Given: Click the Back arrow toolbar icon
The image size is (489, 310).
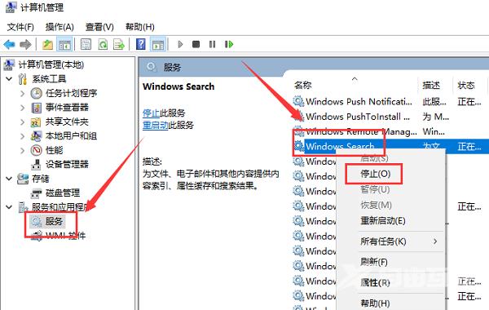Looking at the screenshot, I should point(9,44).
